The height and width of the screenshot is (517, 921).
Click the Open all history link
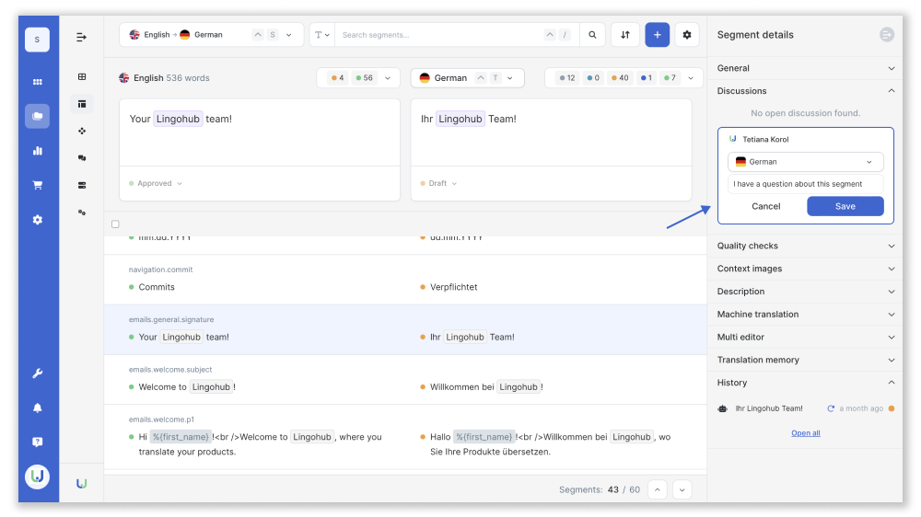(805, 433)
